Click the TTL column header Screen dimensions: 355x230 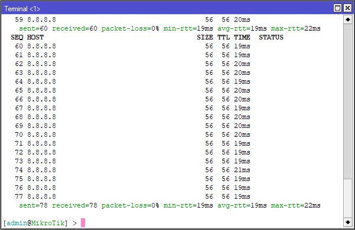pos(223,37)
